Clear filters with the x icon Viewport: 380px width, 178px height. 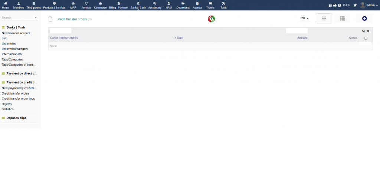click(x=368, y=31)
